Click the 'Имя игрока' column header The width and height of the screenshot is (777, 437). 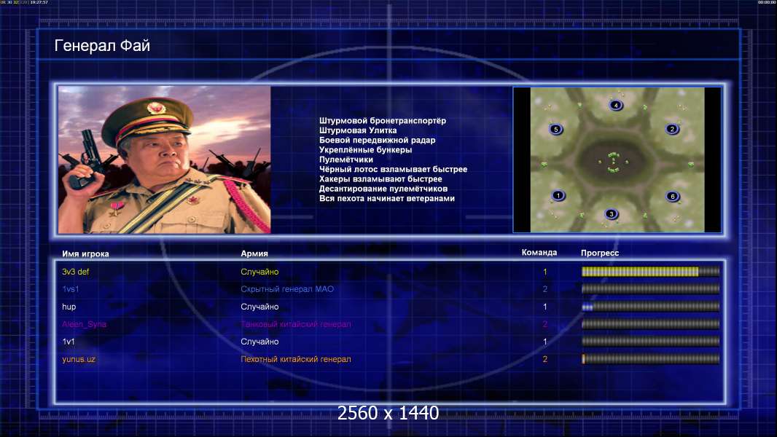pos(85,254)
